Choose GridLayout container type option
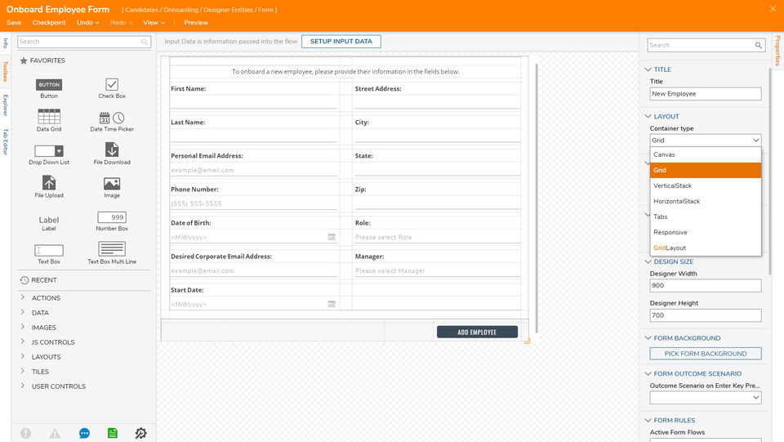The image size is (784, 442). [706, 248]
